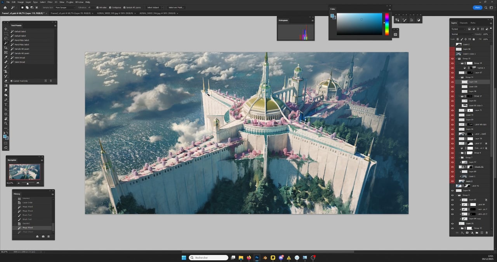Delete current history state trash icon
This screenshot has width=497, height=262.
[x=49, y=236]
